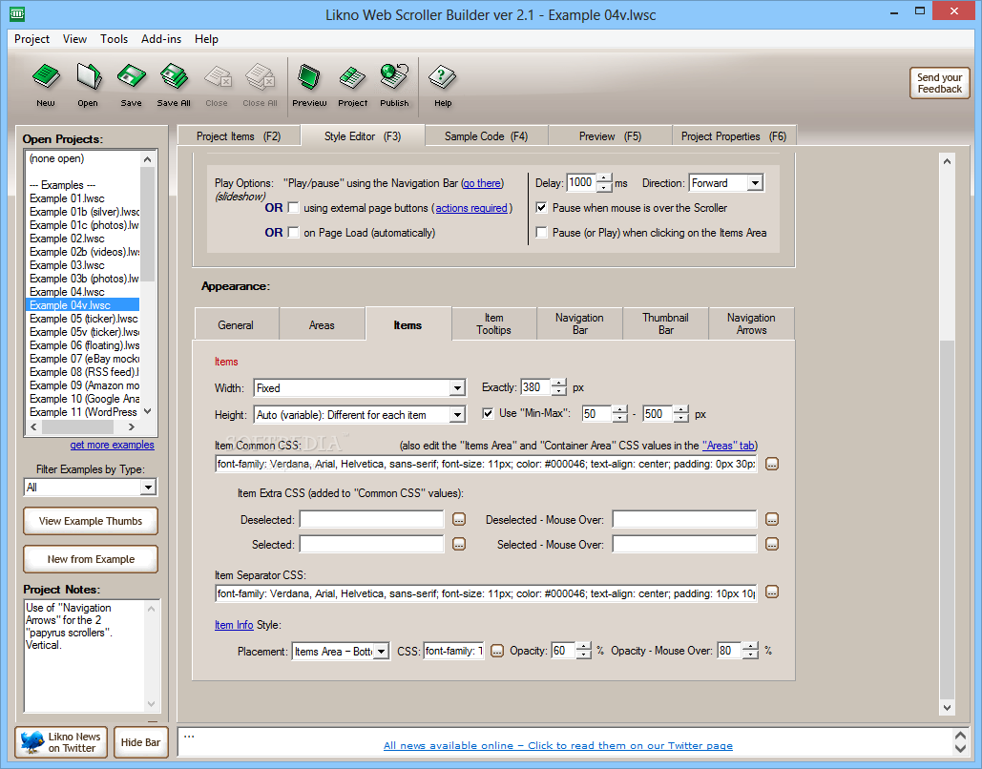Screen dimensions: 982x769
Task: Click the Close toolbar icon
Action: [217, 85]
